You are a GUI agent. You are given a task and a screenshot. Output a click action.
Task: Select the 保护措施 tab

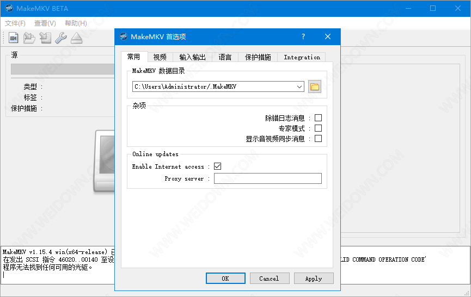258,57
